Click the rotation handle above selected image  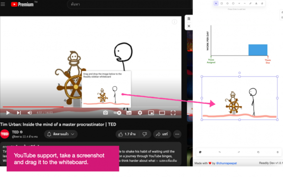[240, 73]
